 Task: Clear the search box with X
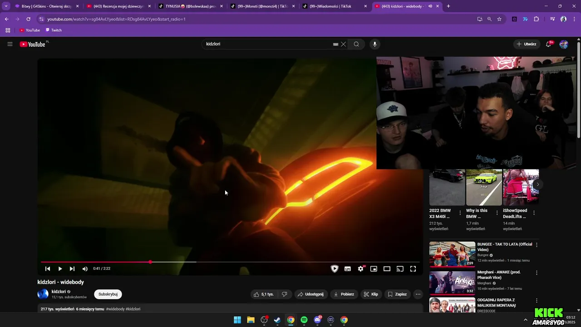pyautogui.click(x=344, y=44)
